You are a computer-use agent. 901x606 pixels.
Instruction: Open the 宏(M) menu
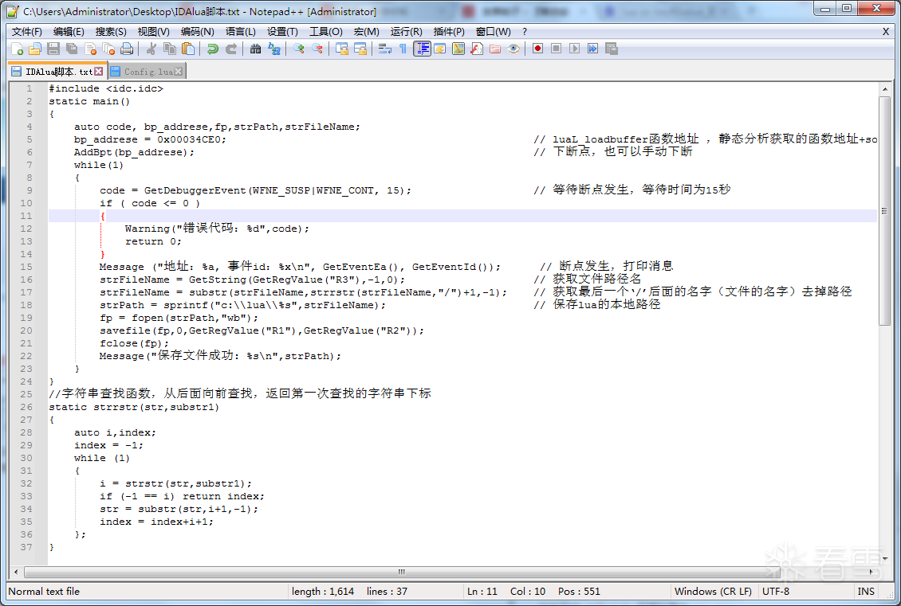point(367,32)
